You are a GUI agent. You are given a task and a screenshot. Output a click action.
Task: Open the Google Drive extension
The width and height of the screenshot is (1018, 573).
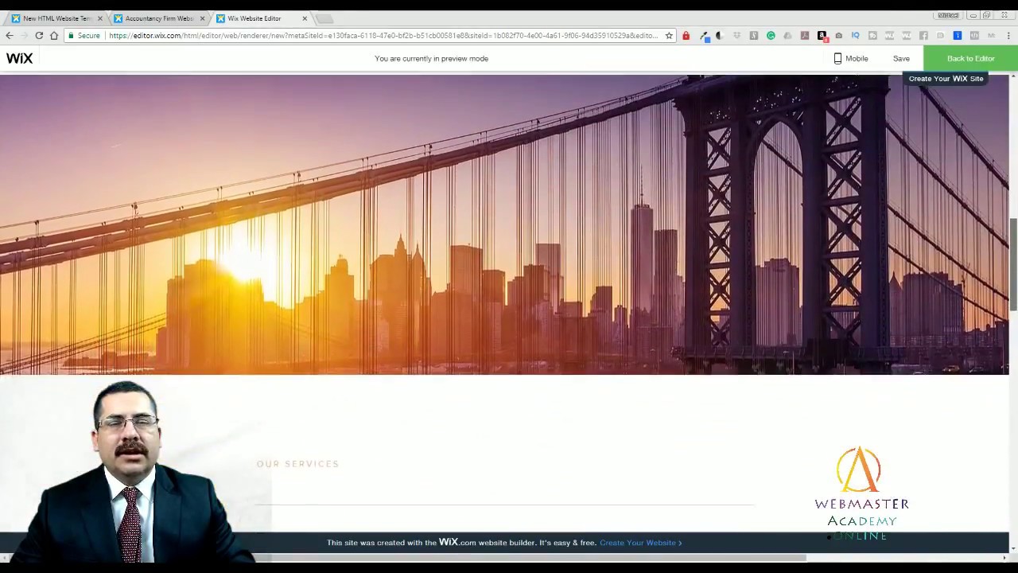787,36
